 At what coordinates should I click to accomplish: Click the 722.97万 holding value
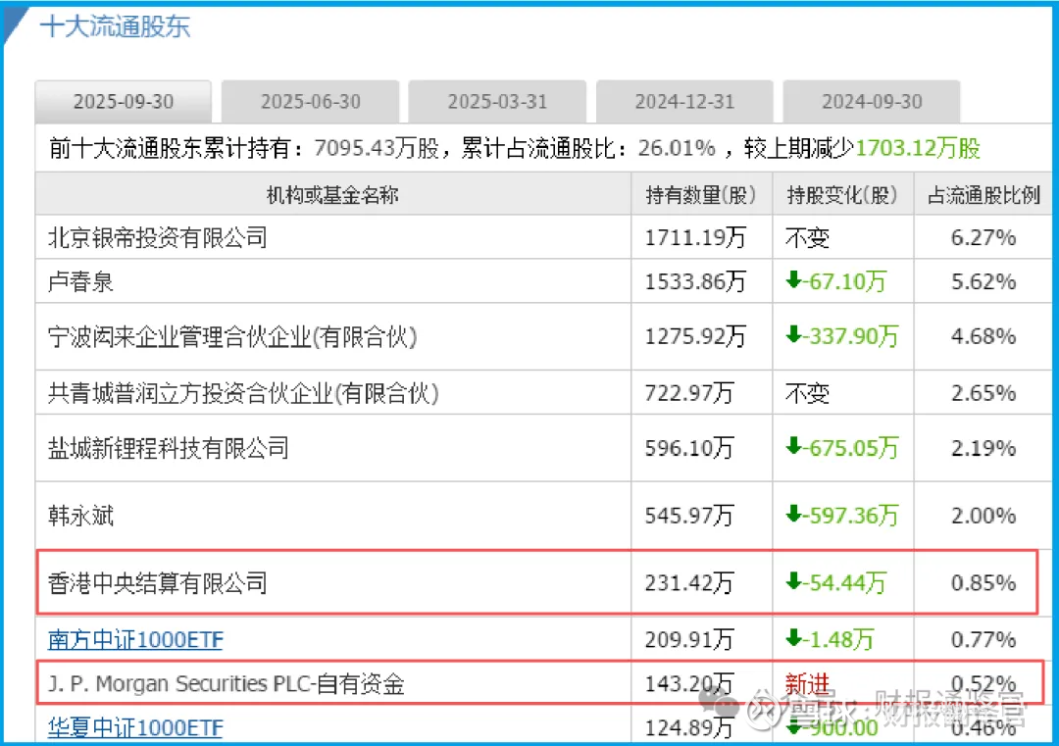pos(689,393)
